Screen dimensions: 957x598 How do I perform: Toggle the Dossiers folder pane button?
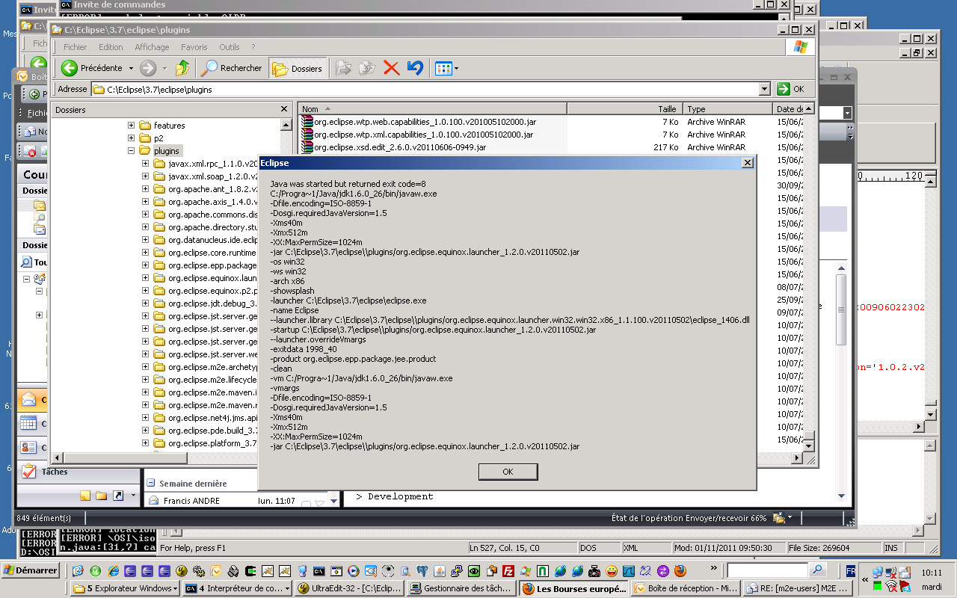(x=298, y=68)
